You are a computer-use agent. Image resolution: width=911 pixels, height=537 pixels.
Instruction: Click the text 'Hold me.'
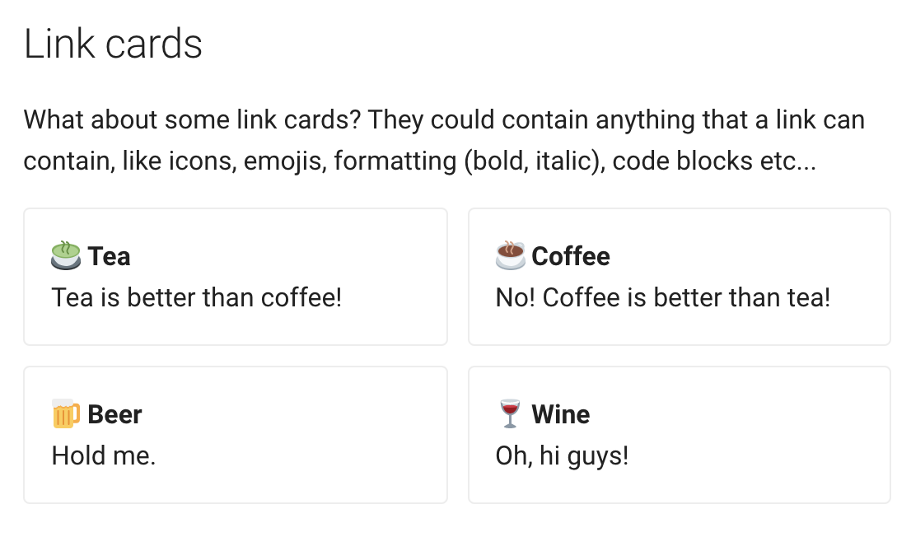tap(103, 455)
